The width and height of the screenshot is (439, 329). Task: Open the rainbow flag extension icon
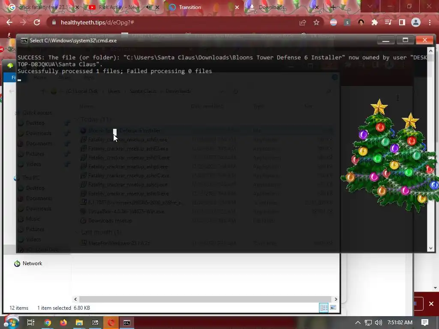click(x=334, y=22)
